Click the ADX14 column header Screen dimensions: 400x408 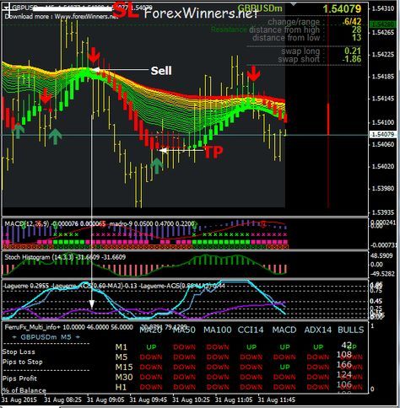318,330
